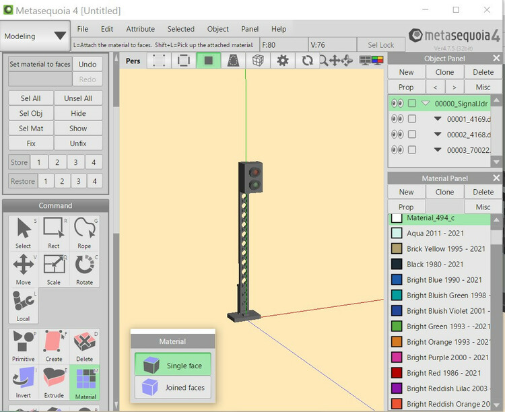
Task: Toggle line display in viewport toolbar
Action: click(x=184, y=61)
